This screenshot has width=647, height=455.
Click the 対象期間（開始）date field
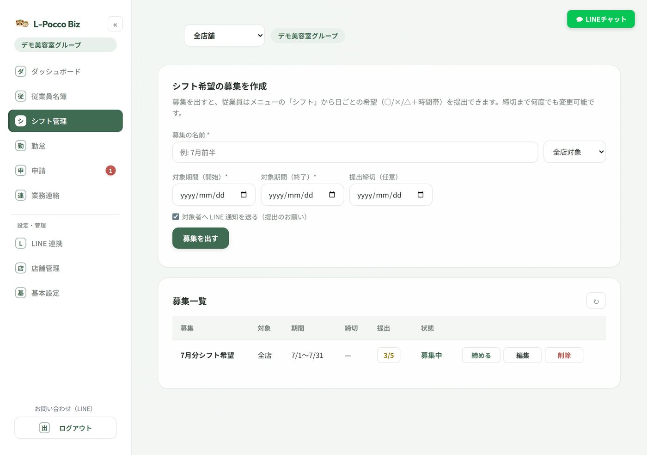click(x=214, y=195)
